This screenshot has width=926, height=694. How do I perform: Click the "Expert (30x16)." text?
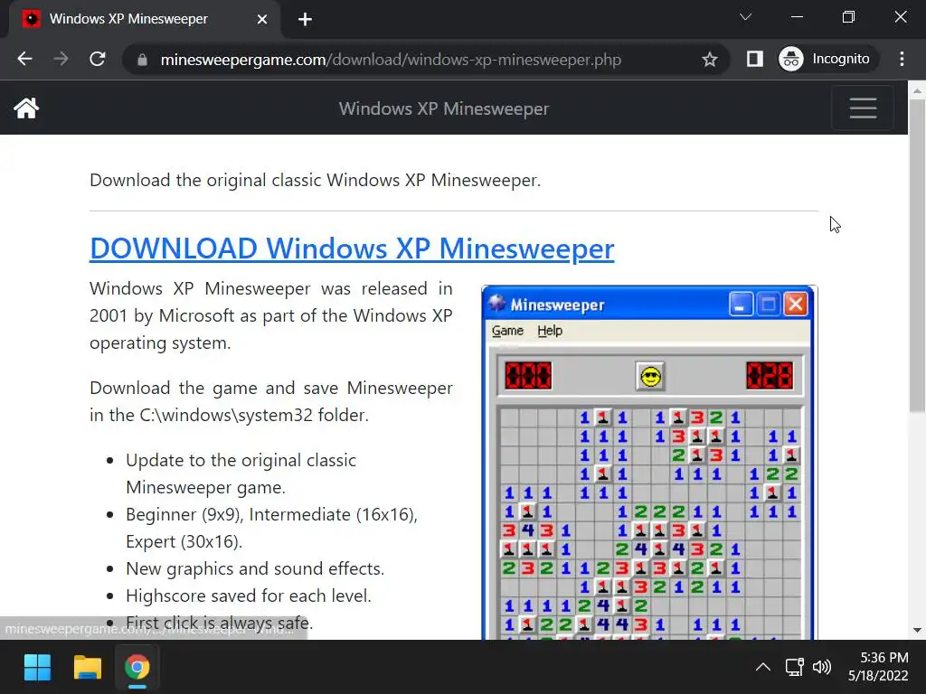click(x=184, y=542)
